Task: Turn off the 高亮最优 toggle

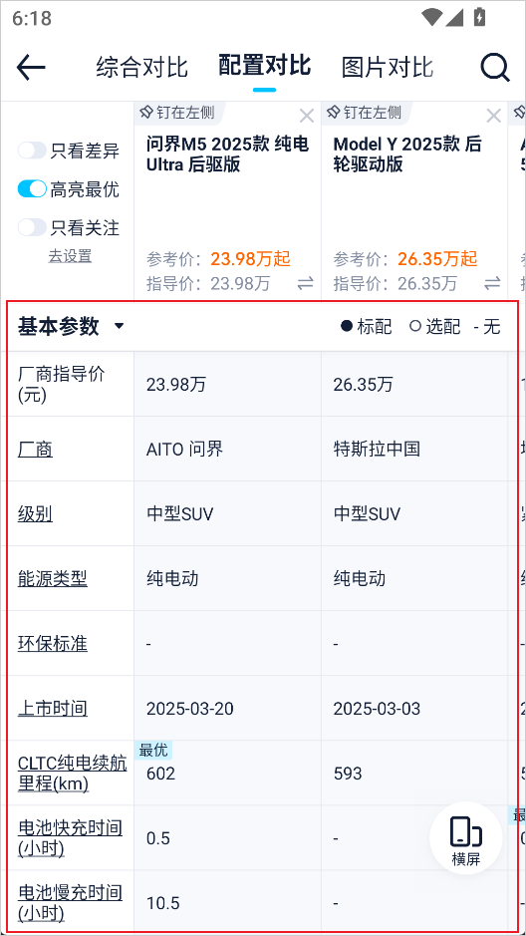Action: pyautogui.click(x=32, y=189)
